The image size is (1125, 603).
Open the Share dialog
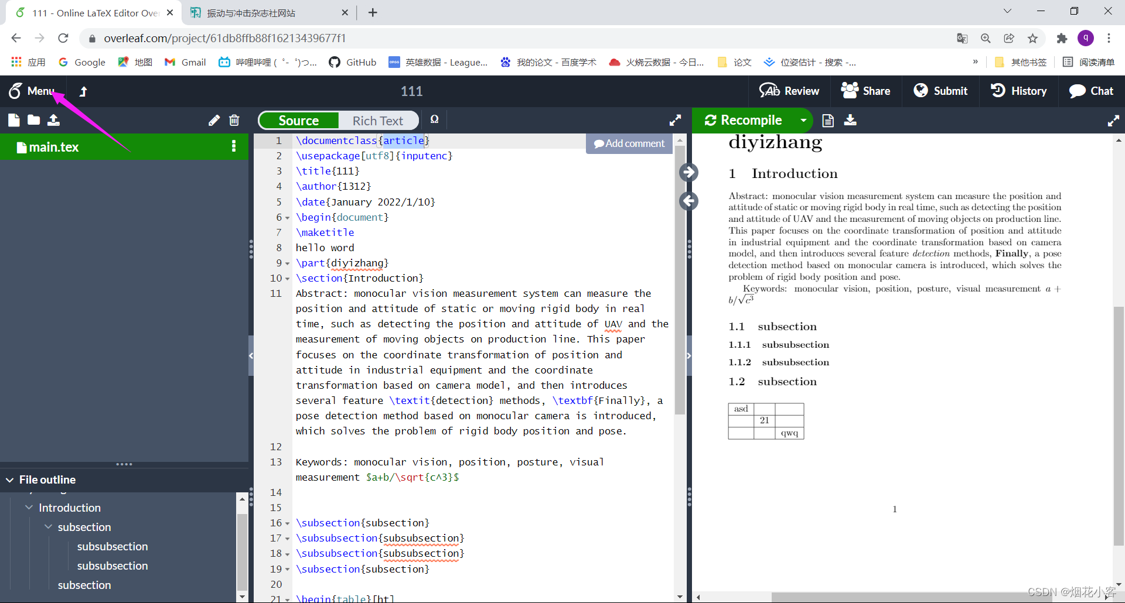(865, 91)
